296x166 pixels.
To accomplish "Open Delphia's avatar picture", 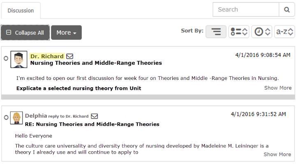I will click(x=16, y=118).
